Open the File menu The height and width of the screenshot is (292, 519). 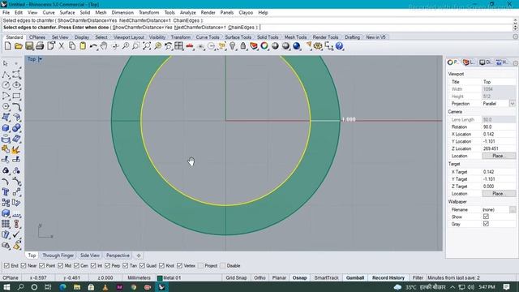coord(6,13)
